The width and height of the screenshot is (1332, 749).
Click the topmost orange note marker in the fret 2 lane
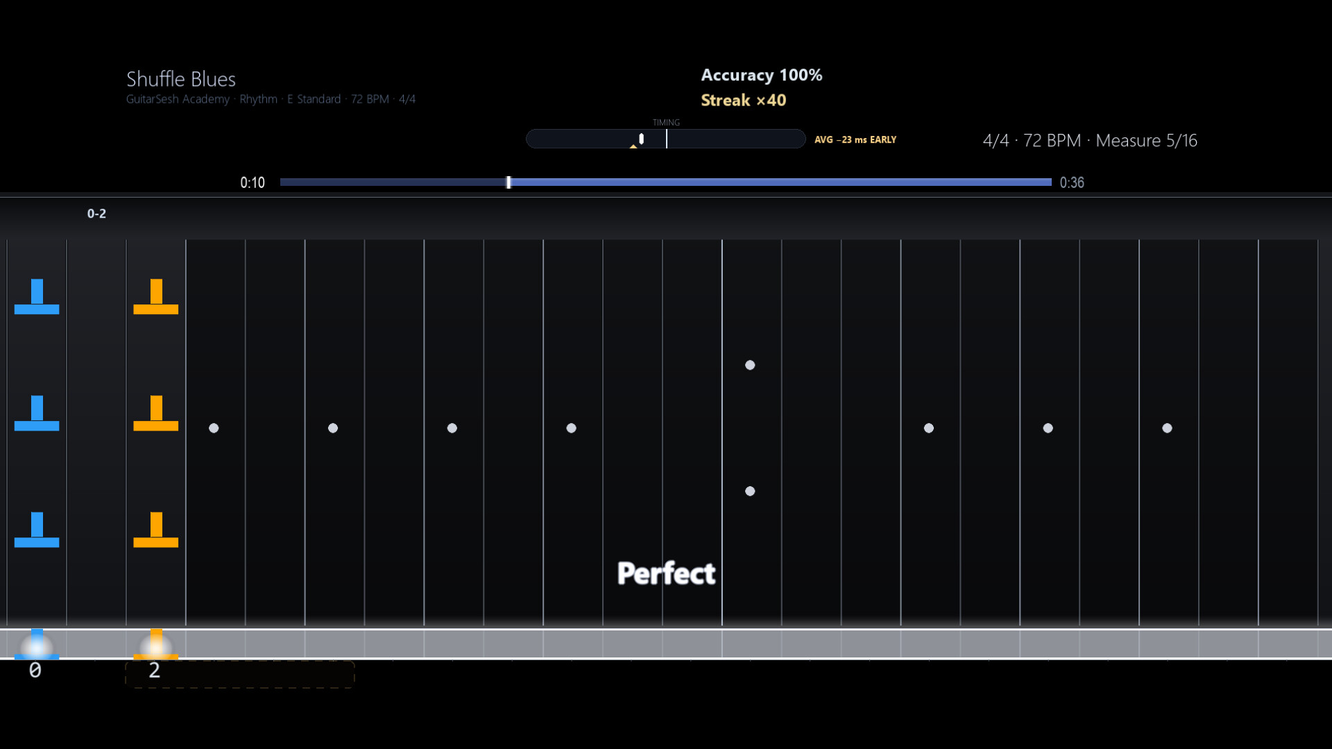coord(156,297)
